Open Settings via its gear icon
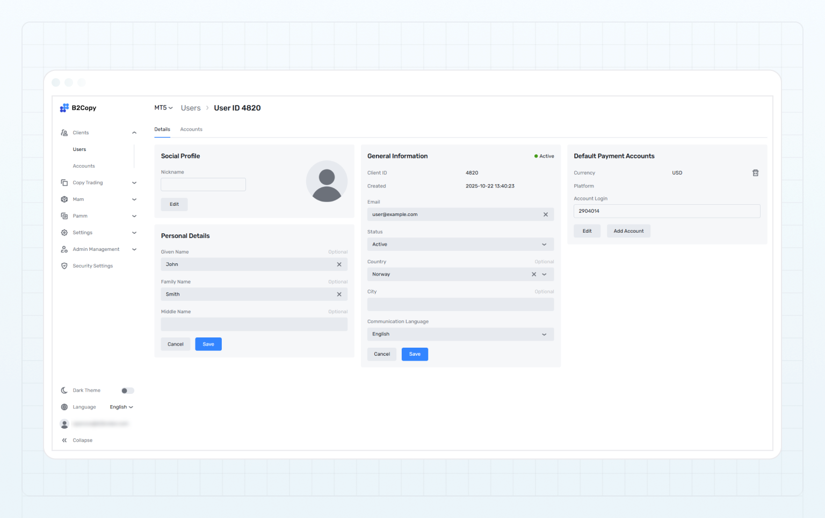 point(64,232)
